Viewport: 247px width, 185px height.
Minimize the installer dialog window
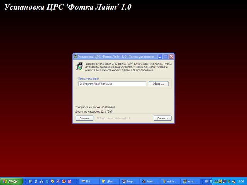(160, 57)
